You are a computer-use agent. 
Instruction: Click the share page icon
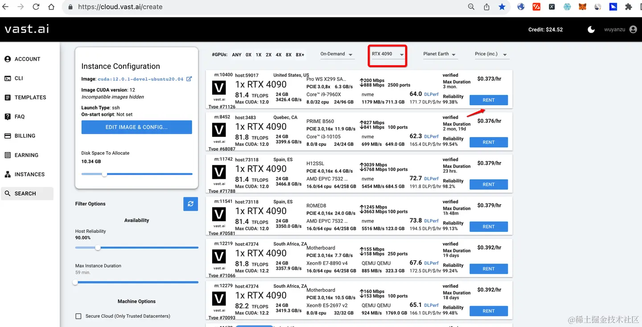[486, 7]
